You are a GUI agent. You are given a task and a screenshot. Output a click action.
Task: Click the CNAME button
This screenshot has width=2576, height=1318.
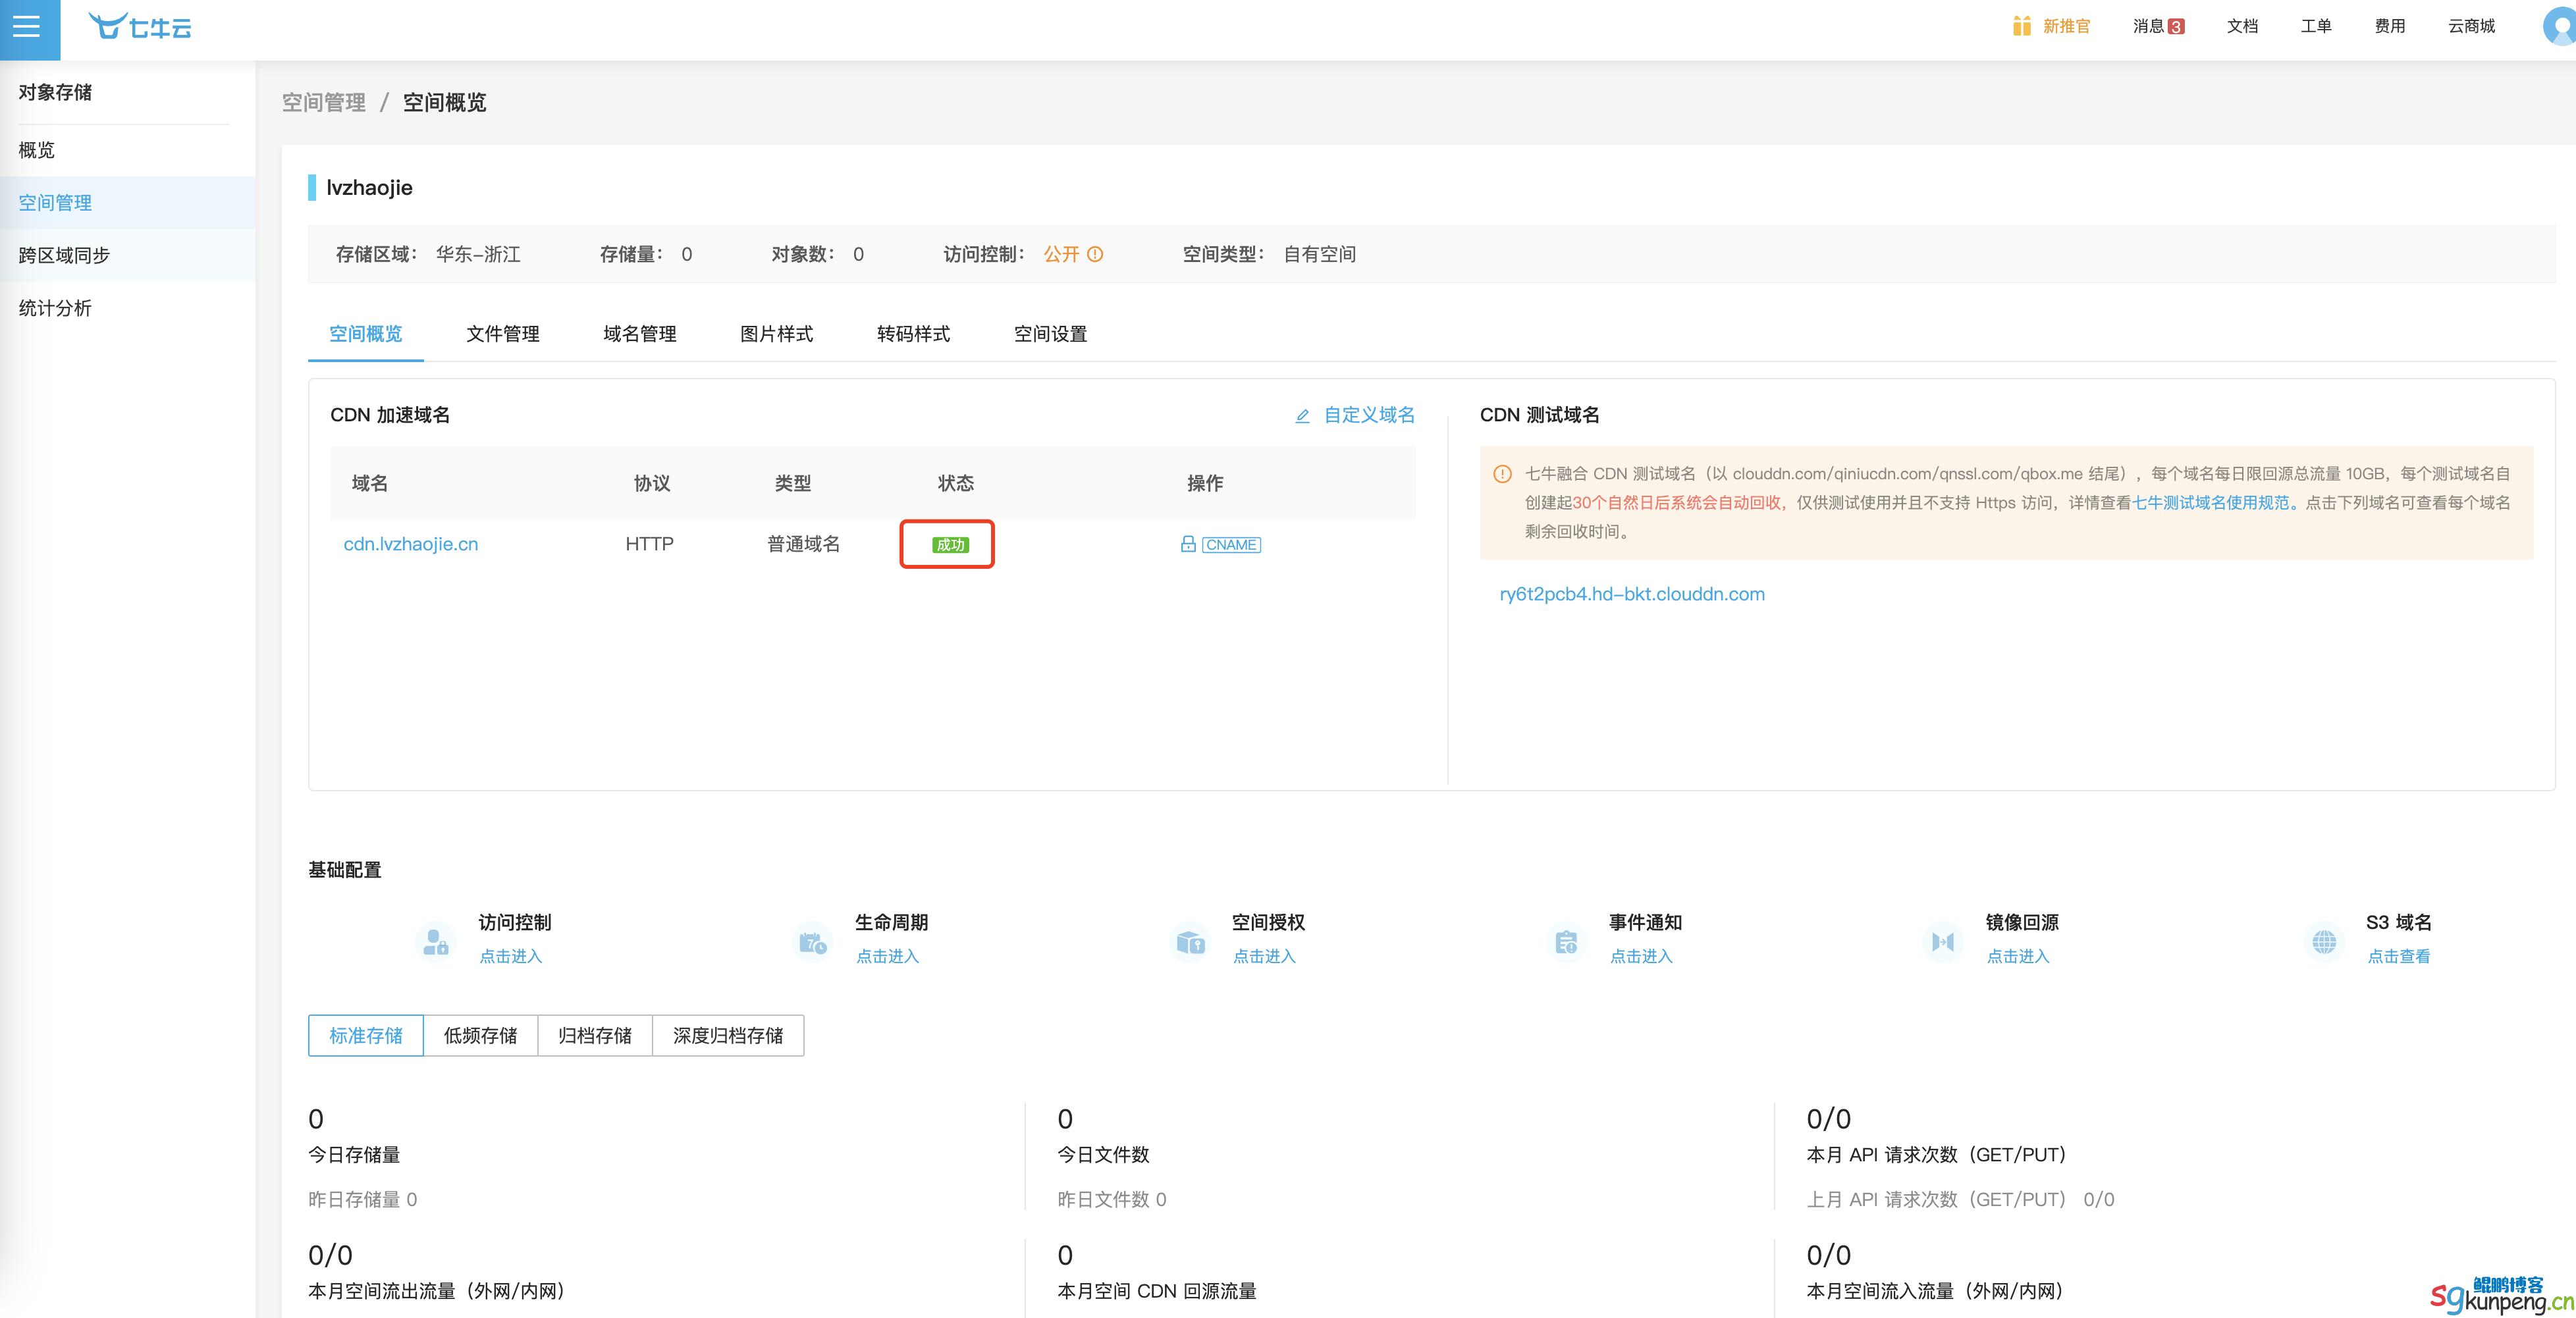[x=1231, y=545]
